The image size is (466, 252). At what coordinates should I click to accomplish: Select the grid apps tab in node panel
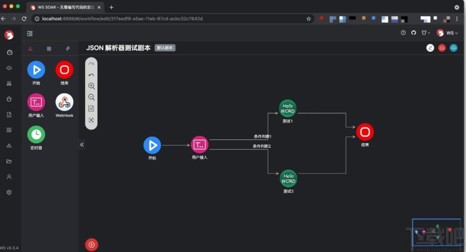coord(49,49)
